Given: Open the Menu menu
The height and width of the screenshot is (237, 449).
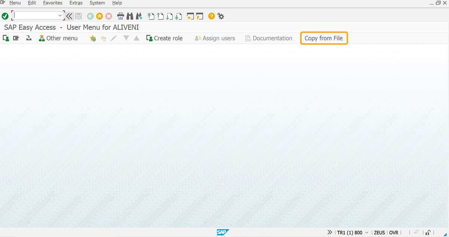Looking at the screenshot, I should (15, 3).
